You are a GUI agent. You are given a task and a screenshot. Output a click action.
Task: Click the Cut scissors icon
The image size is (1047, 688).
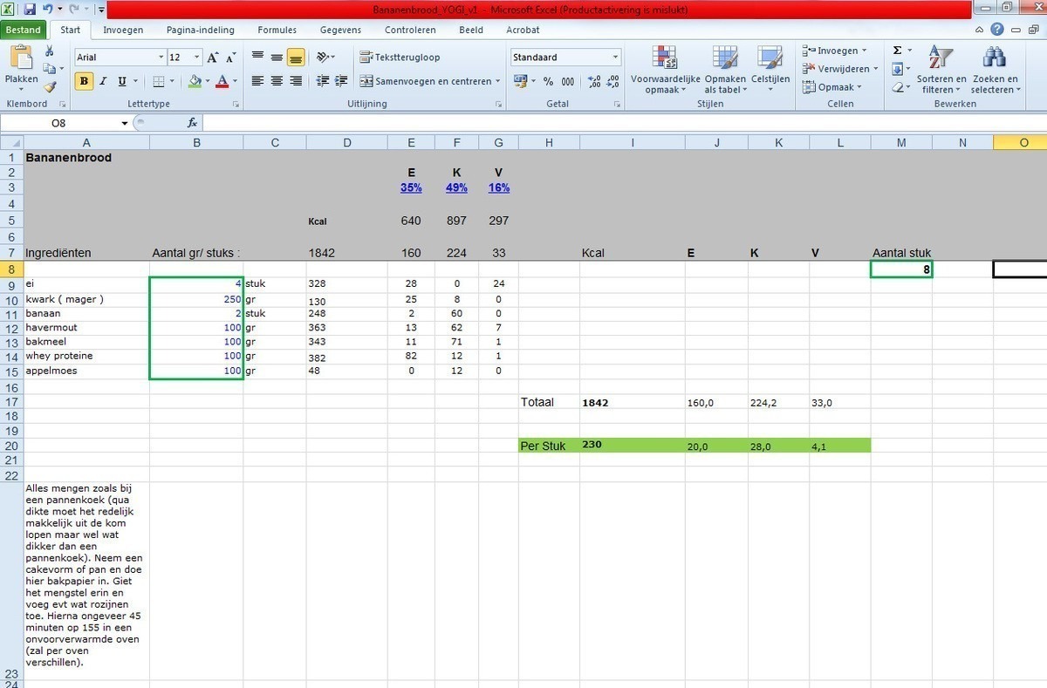pyautogui.click(x=50, y=51)
